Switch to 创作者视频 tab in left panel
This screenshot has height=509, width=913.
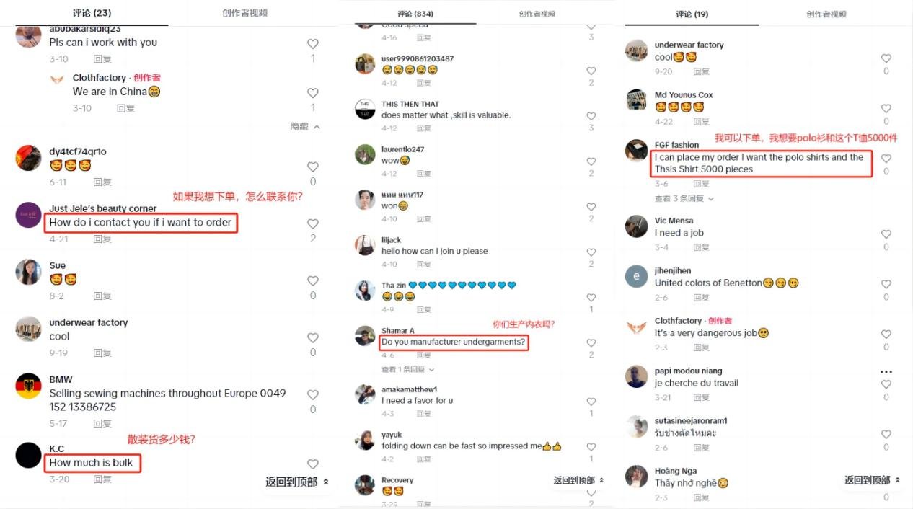click(244, 13)
